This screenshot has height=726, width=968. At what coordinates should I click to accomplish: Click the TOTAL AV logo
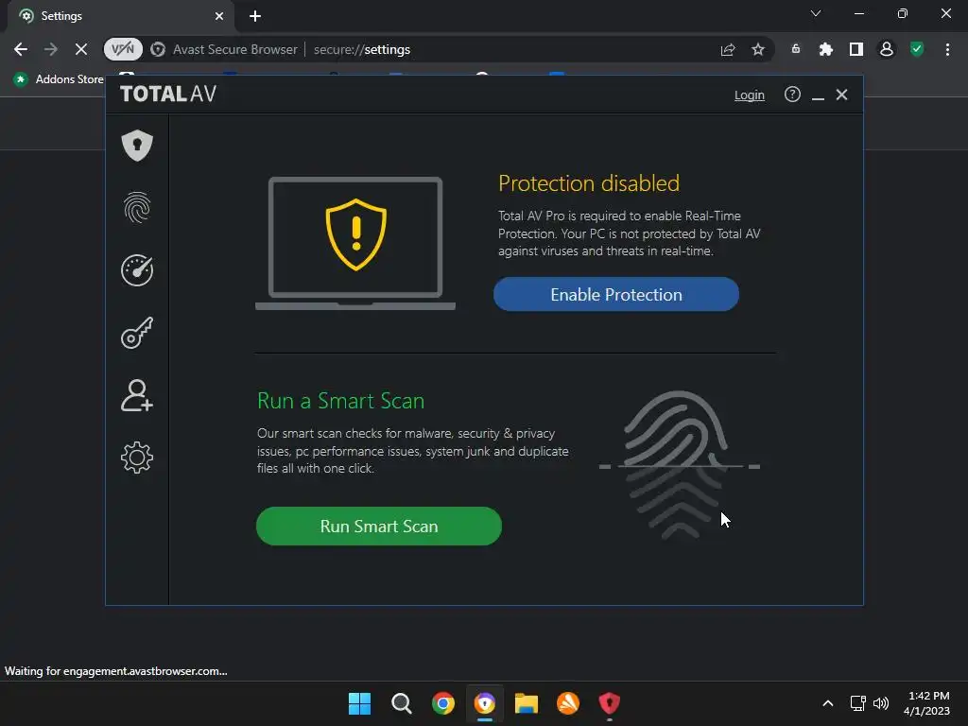coord(168,94)
